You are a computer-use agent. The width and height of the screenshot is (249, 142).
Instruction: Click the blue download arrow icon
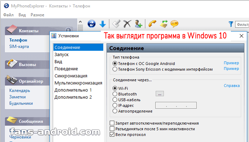pyautogui.click(x=103, y=24)
